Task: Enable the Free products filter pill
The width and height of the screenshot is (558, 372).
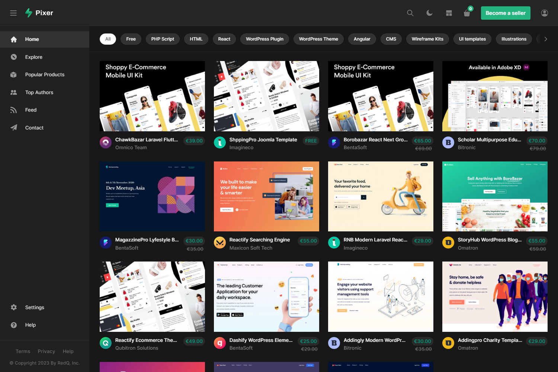Action: pyautogui.click(x=131, y=39)
